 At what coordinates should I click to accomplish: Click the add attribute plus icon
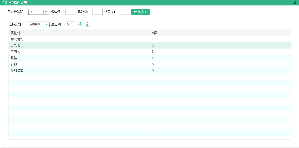80,24
